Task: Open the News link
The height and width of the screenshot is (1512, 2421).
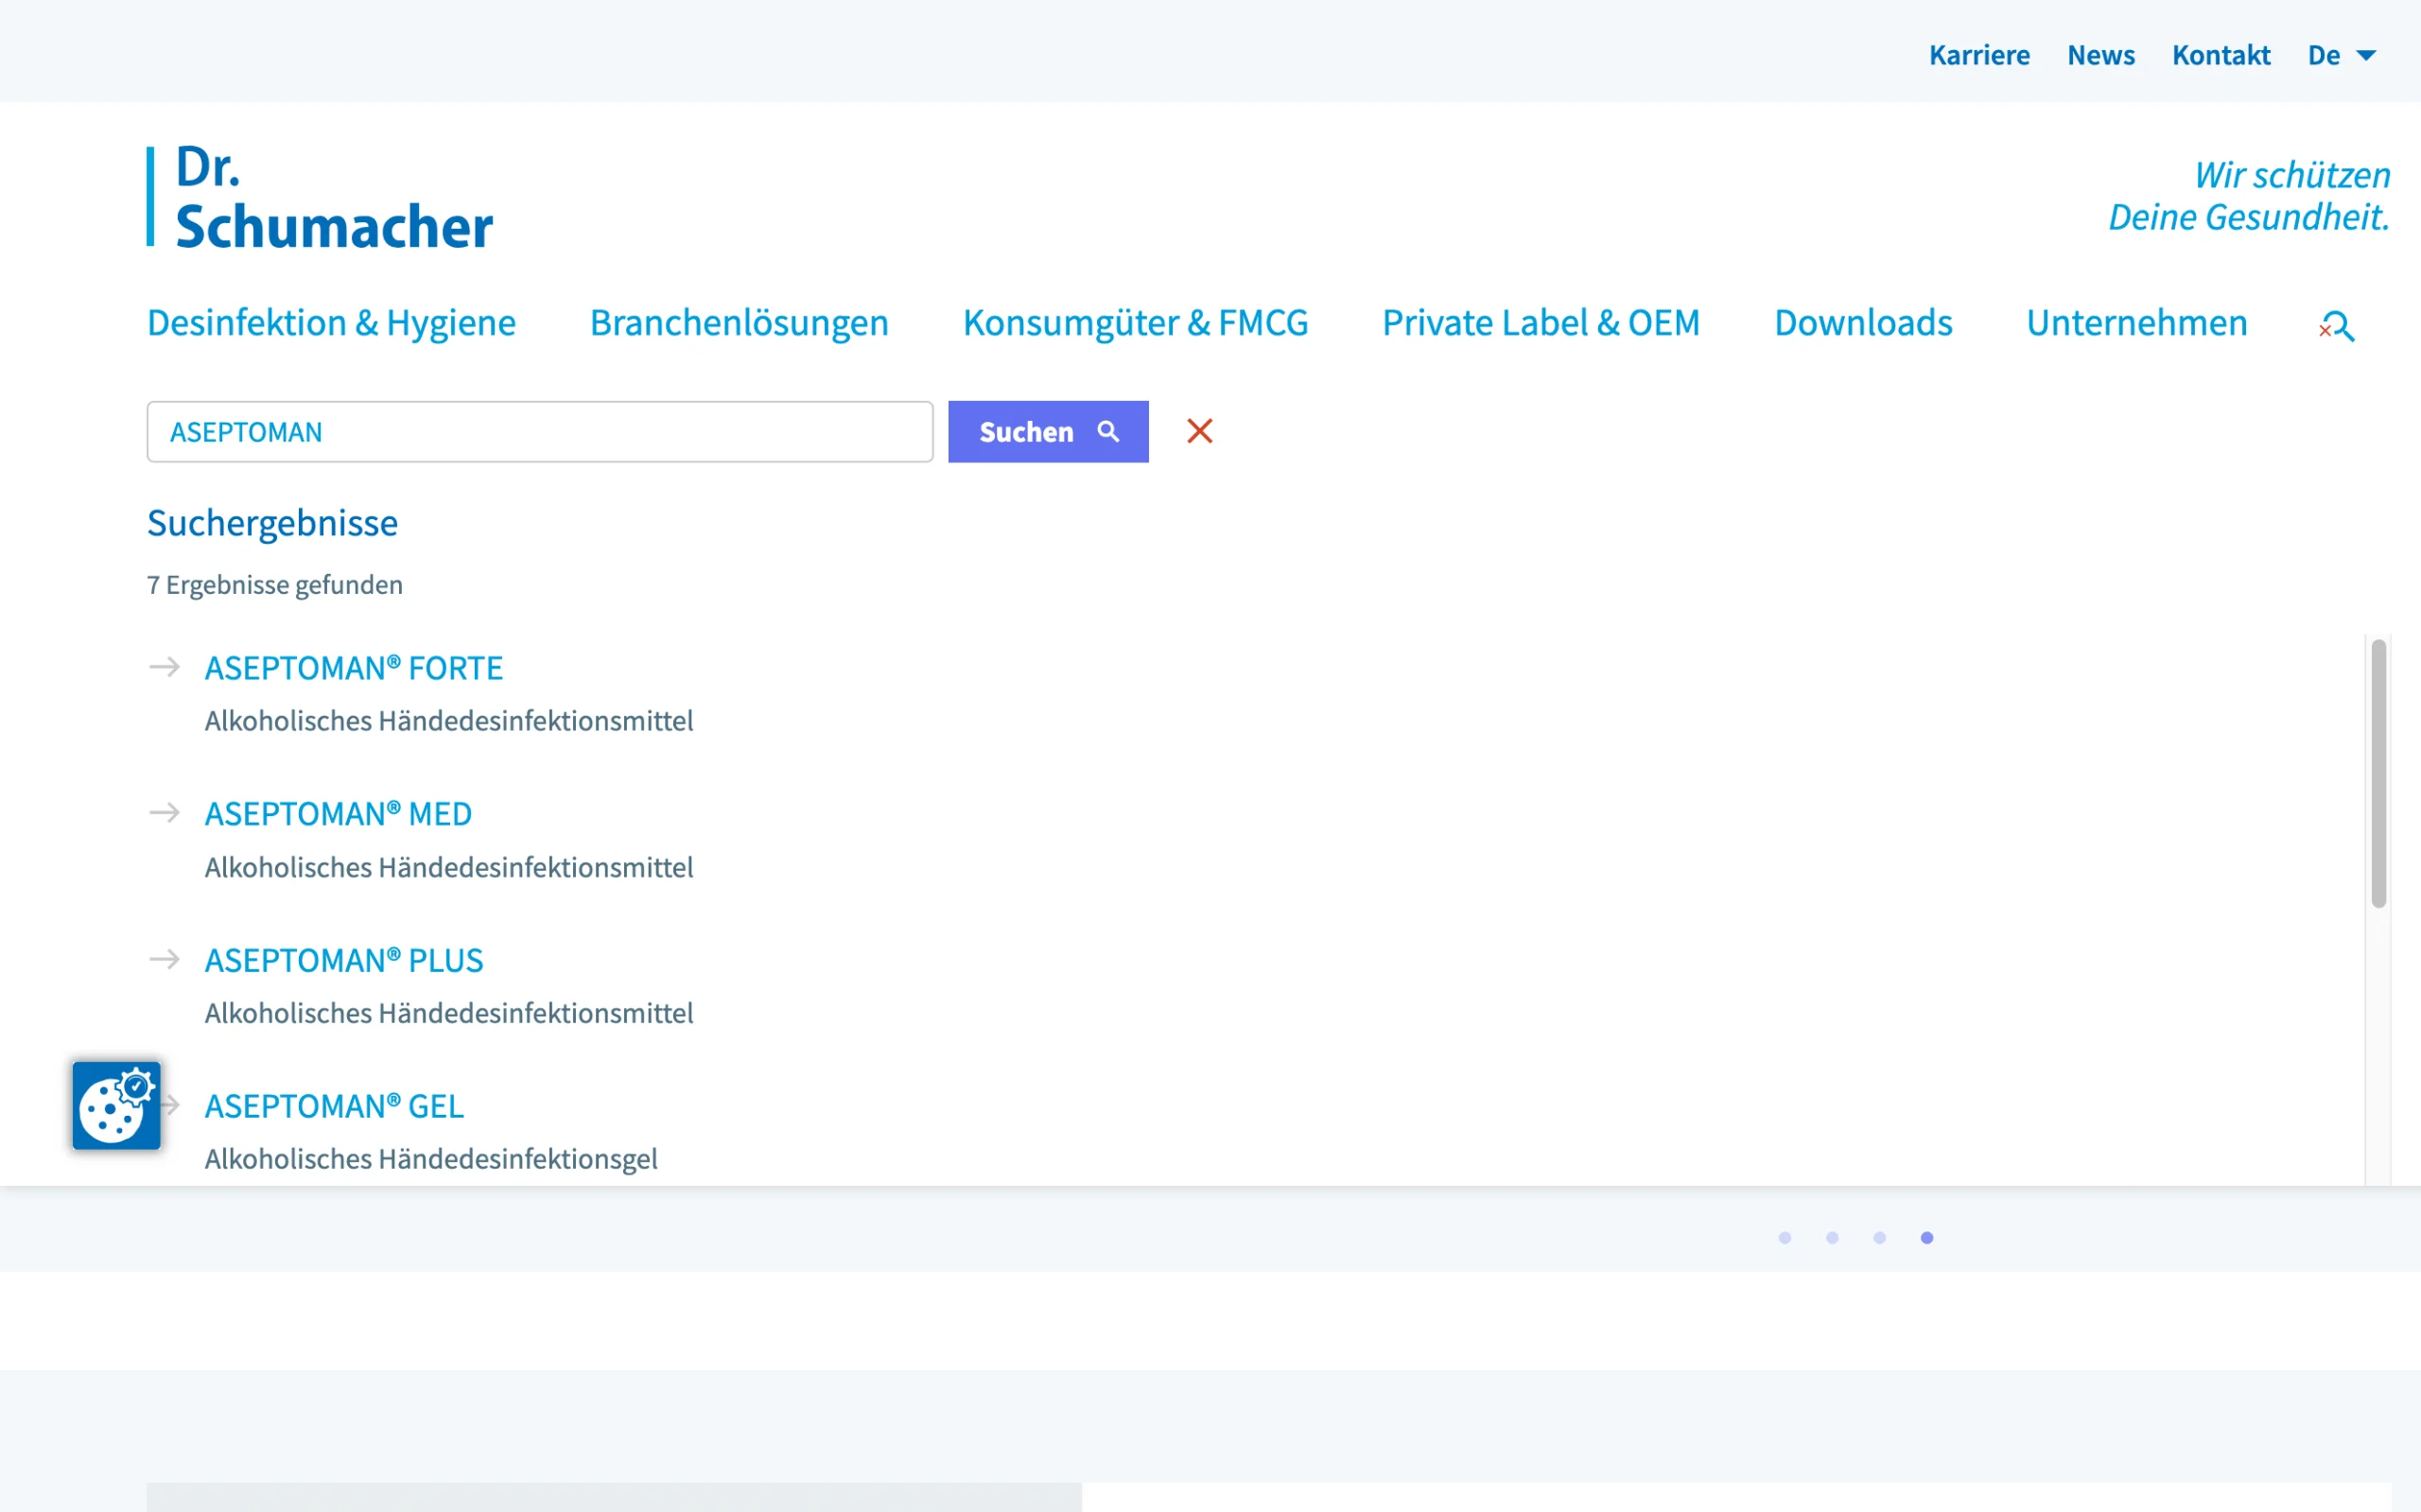Action: click(2101, 55)
